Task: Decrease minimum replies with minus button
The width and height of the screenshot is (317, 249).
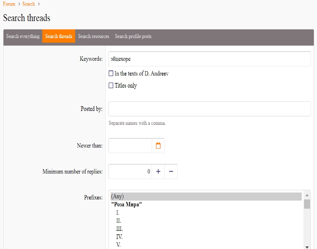Action: [171, 171]
